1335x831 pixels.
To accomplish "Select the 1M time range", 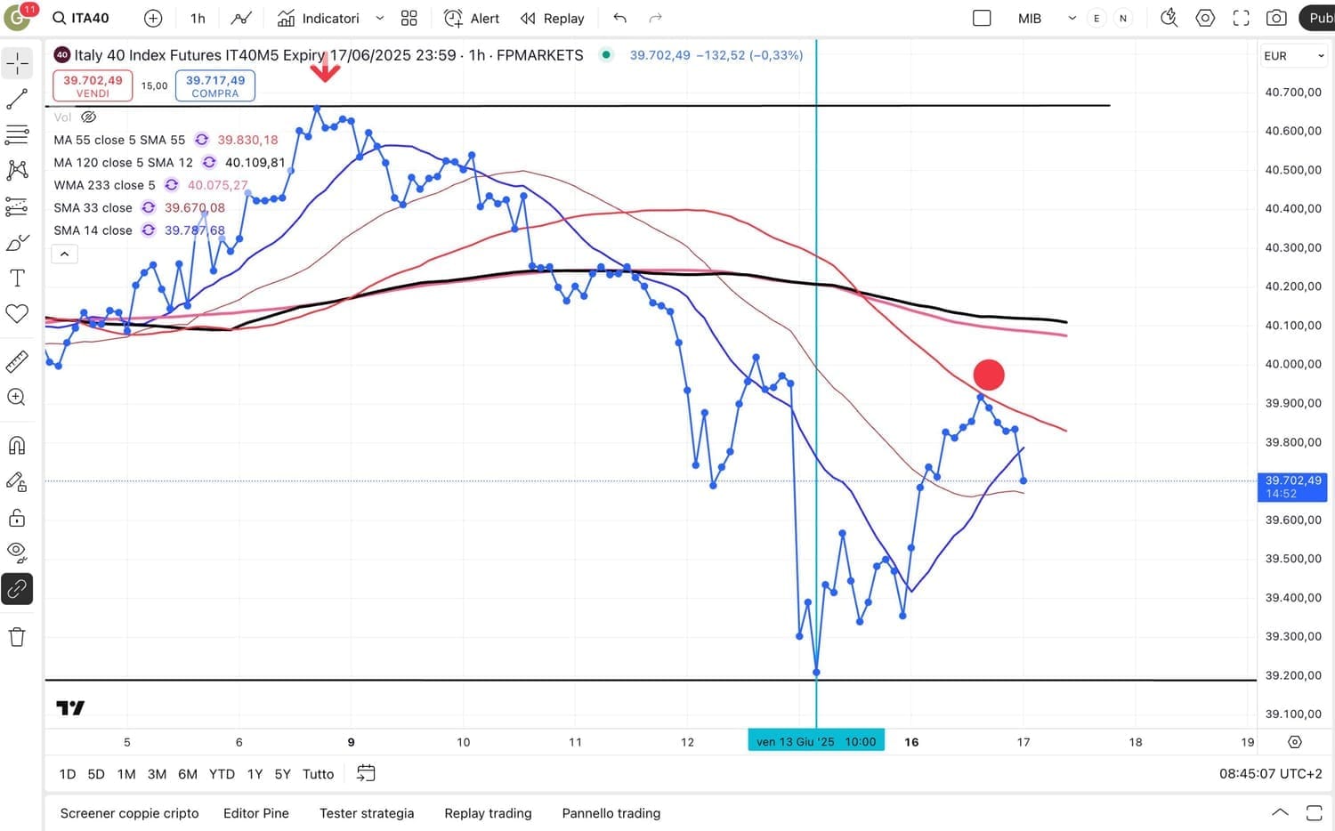I will (x=126, y=774).
